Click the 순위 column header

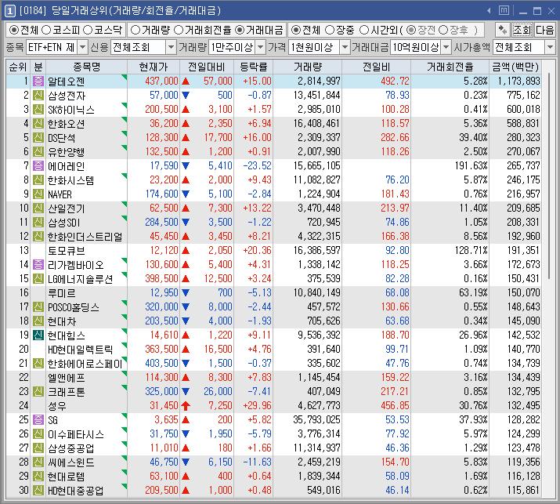pos(18,67)
